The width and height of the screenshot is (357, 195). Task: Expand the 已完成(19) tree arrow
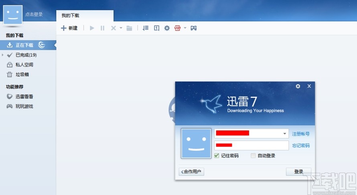click(2, 55)
